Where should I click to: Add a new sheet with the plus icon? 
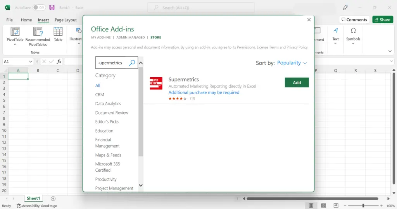(x=53, y=199)
